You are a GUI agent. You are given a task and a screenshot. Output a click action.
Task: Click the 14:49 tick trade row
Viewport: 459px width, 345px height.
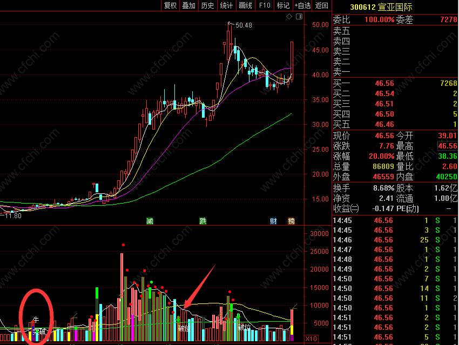pyautogui.click(x=395, y=269)
